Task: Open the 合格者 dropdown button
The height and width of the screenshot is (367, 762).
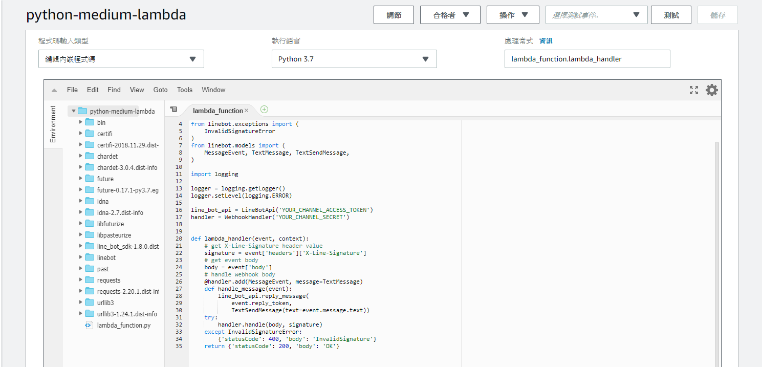Action: point(450,15)
